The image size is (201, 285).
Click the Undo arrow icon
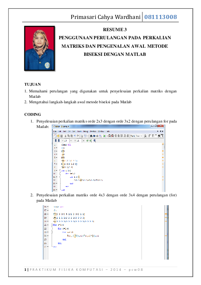click(x=75, y=136)
